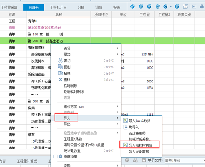
Task: Click the copy icon beside 复制
Action: 61,66
